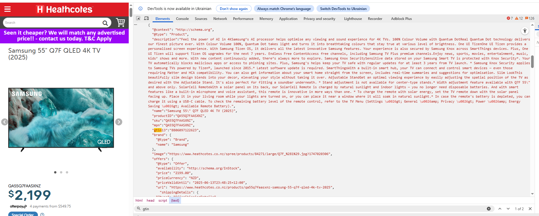The height and width of the screenshot is (216, 539).
Task: Activate the inspect element picker icon
Action: tap(138, 18)
